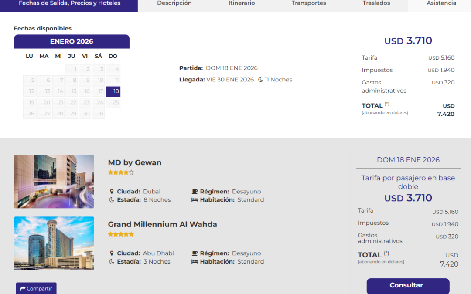Click the Compartir share button
471x294 pixels.
click(36, 288)
